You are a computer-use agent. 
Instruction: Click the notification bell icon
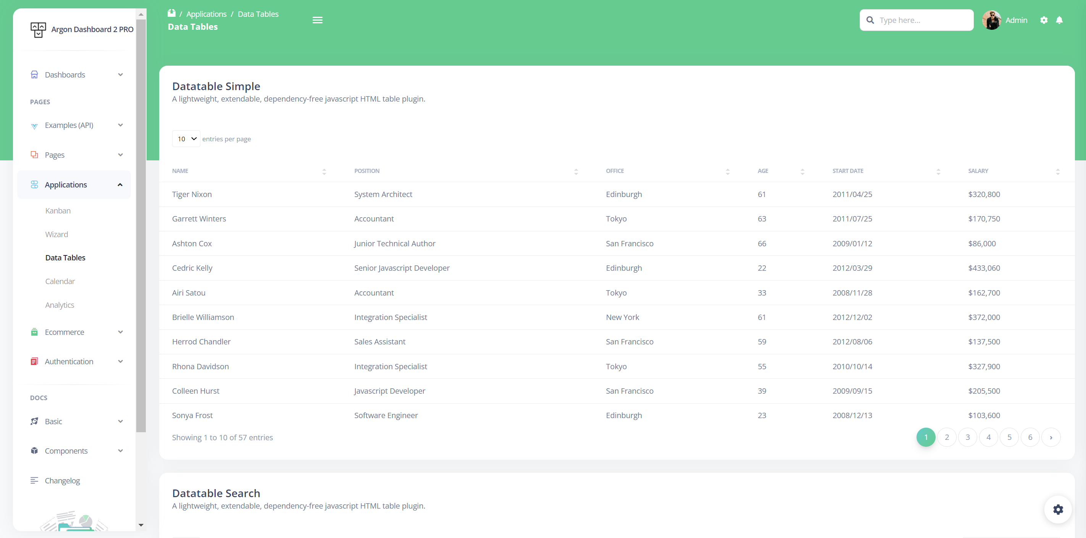pos(1059,20)
